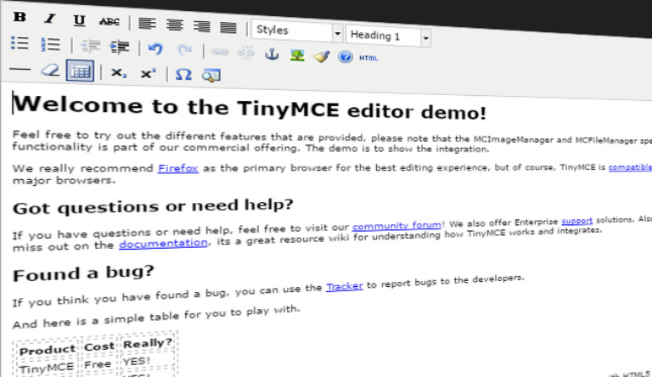The height and width of the screenshot is (377, 652).
Task: Click the support link
Action: [576, 221]
